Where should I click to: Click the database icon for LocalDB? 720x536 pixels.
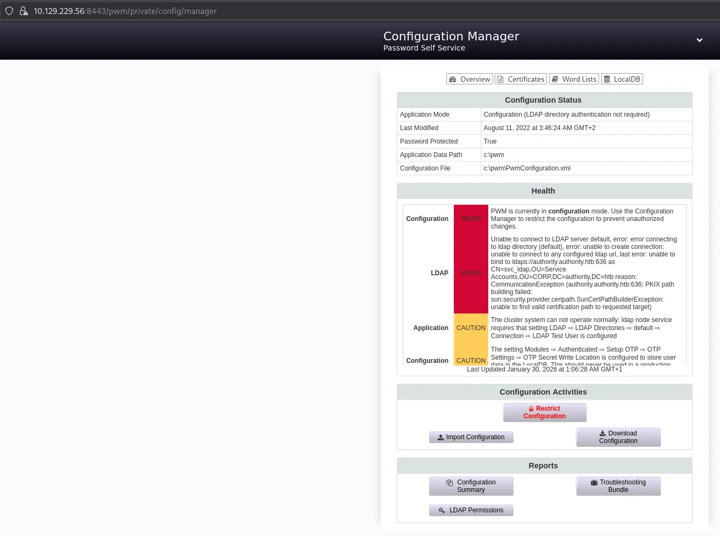(607, 79)
